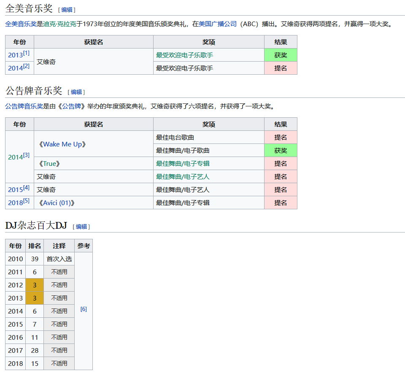Click 艾维奇 nominee cell in the 2015 row
405x376 pixels.
(94, 189)
